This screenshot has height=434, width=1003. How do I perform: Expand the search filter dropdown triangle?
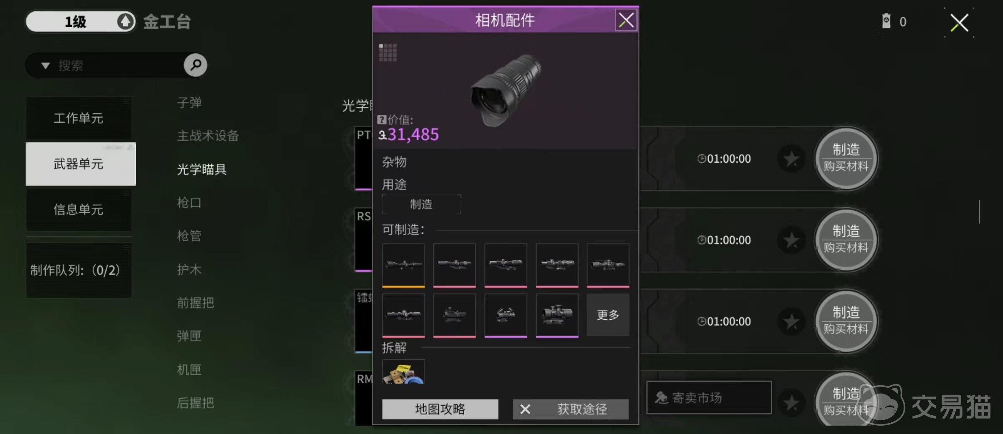pos(46,66)
